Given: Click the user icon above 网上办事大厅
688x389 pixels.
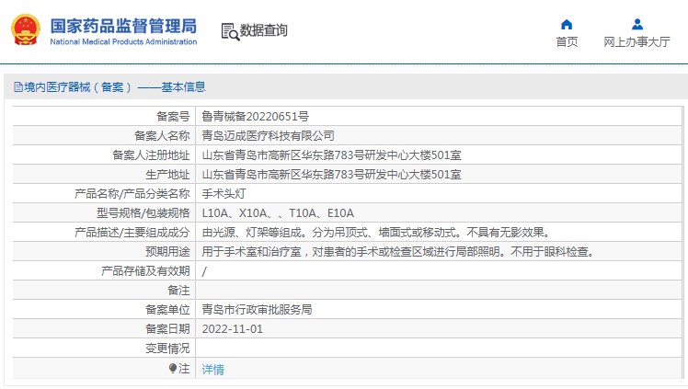Looking at the screenshot, I should tap(636, 24).
